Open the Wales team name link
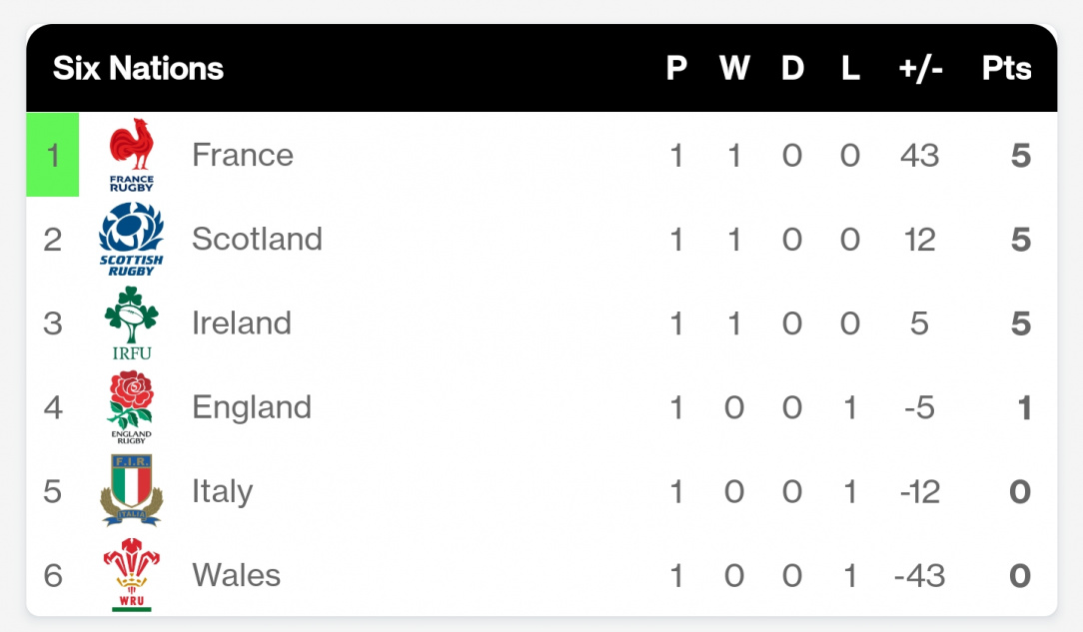Image resolution: width=1083 pixels, height=632 pixels. (x=236, y=574)
